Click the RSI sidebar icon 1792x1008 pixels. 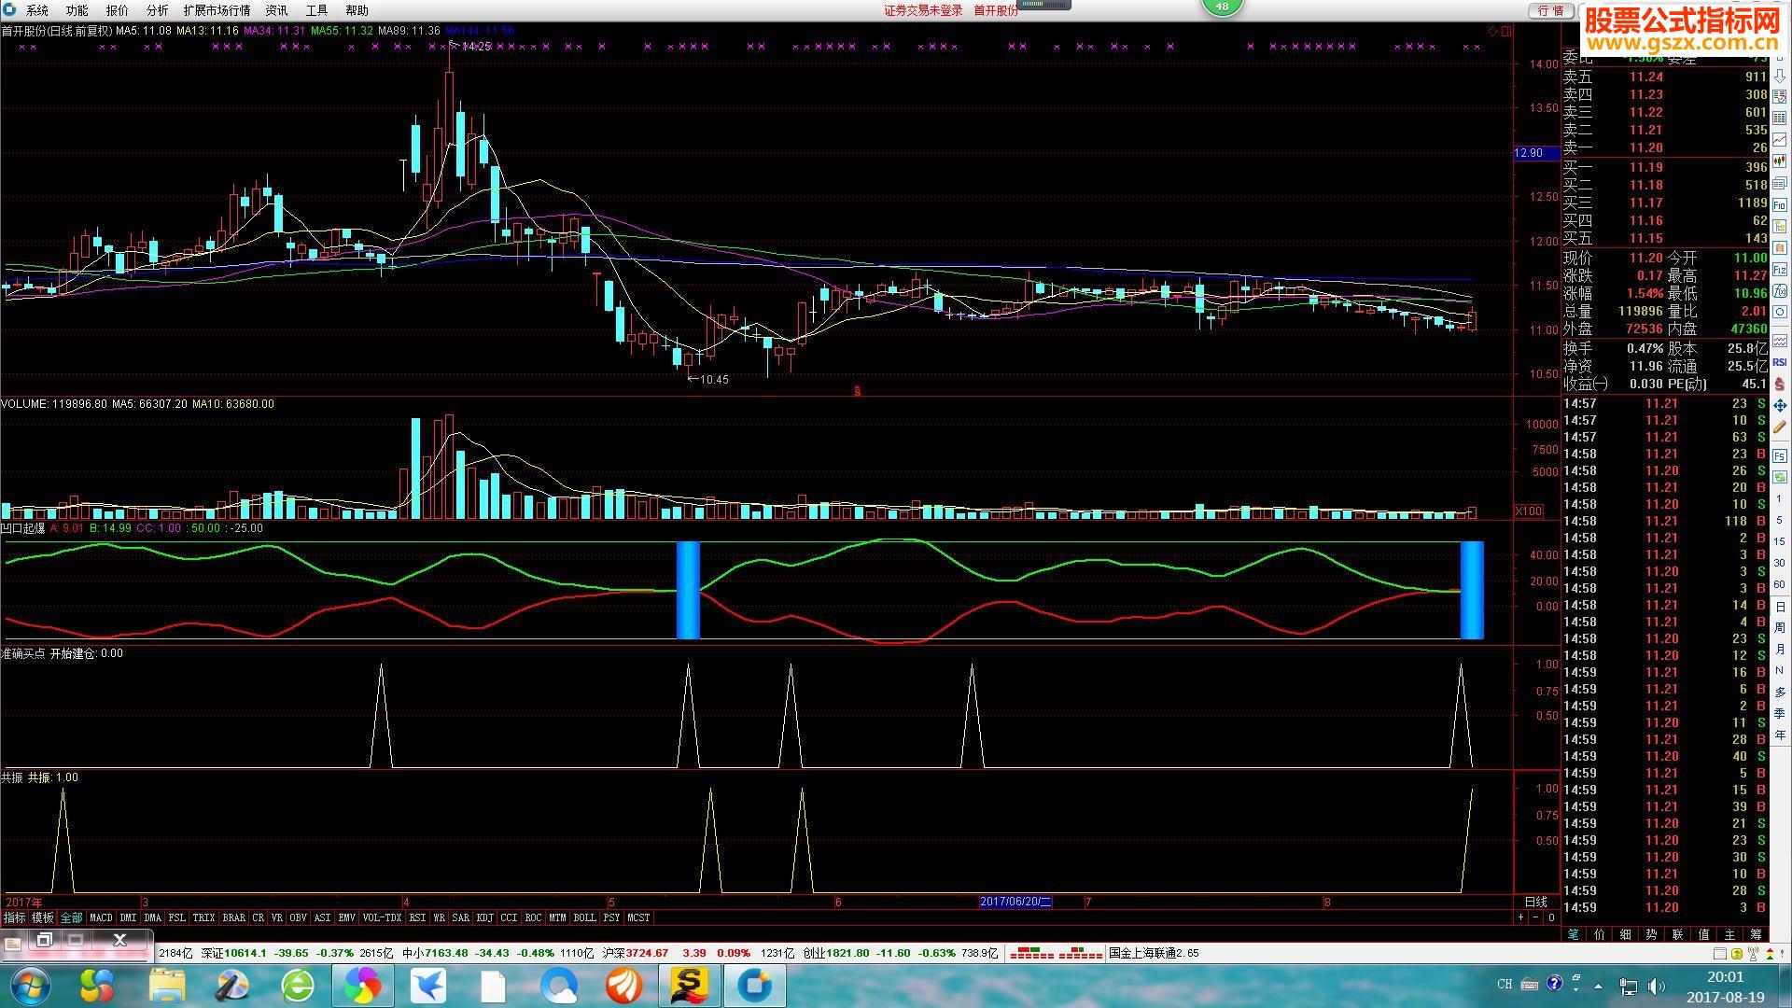click(1780, 361)
